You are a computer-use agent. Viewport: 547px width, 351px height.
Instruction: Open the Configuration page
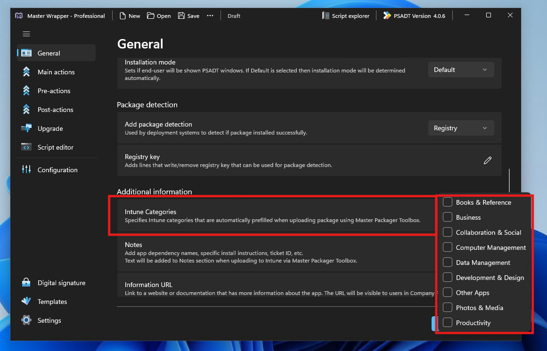click(56, 169)
